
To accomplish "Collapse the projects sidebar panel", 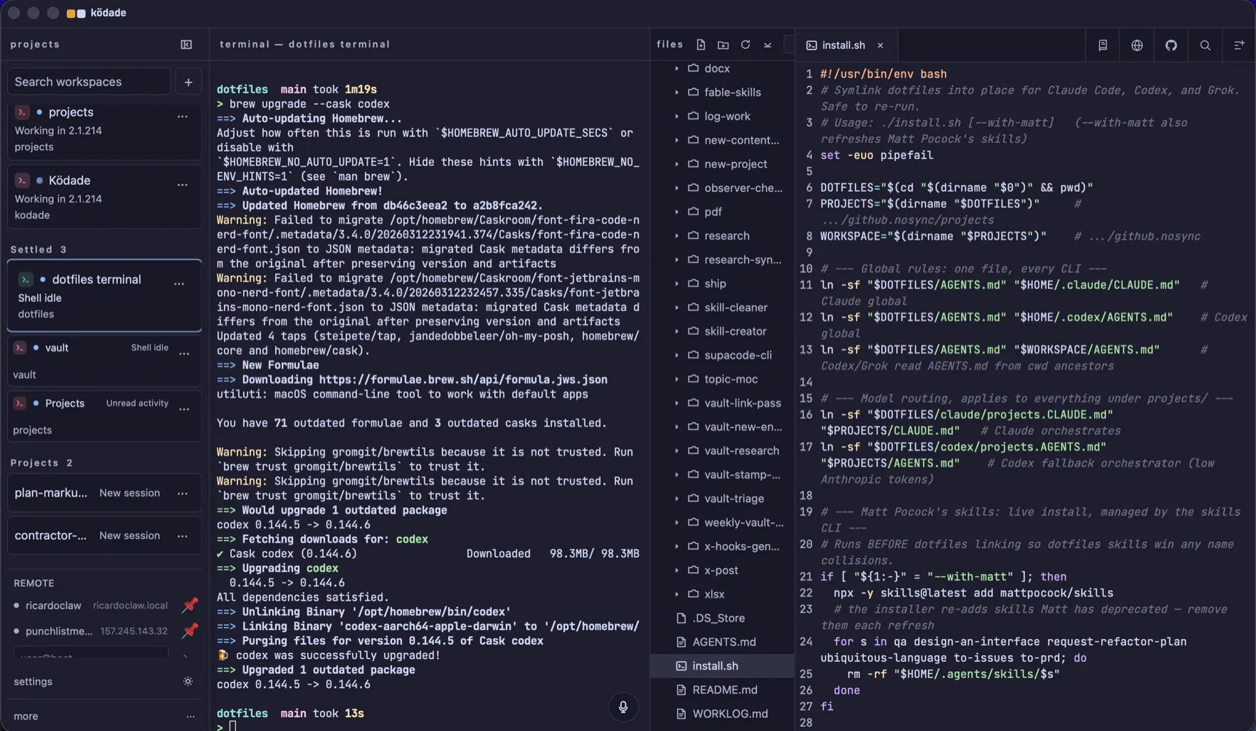I will coord(186,45).
